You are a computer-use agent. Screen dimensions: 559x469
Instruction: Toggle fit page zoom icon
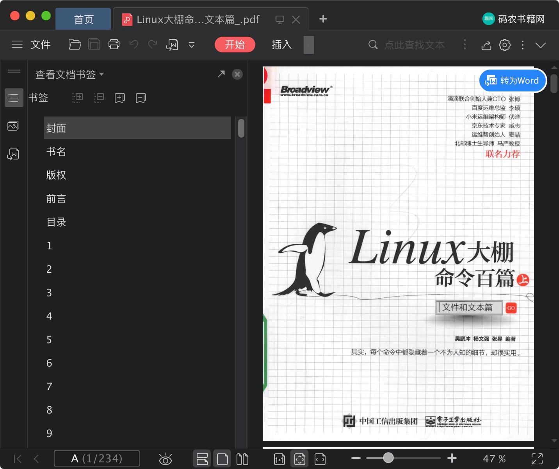click(x=300, y=459)
